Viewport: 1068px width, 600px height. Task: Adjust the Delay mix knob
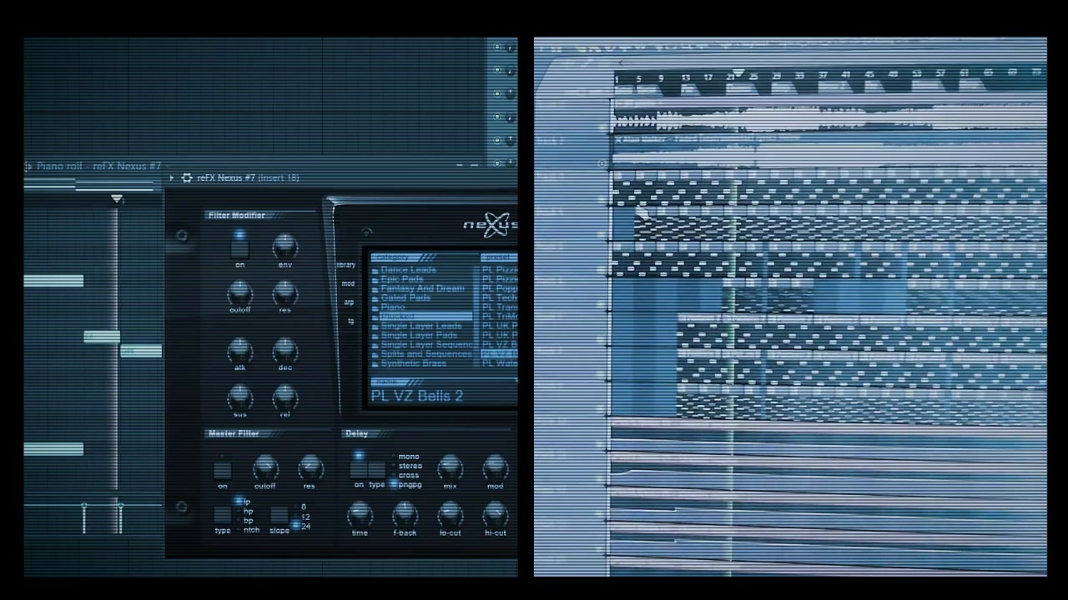(450, 467)
